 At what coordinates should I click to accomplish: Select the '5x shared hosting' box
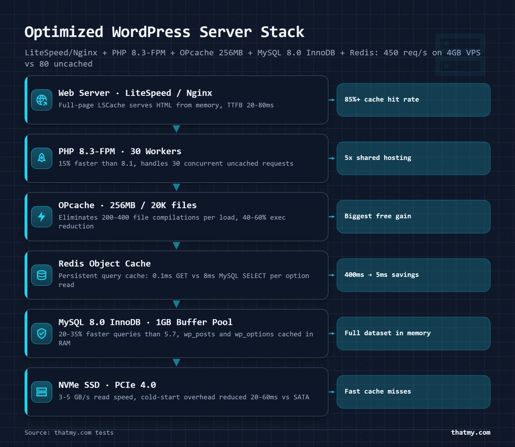[x=413, y=158]
